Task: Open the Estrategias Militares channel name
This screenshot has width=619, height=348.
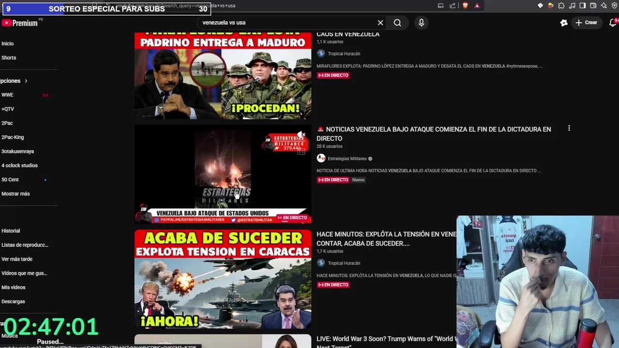Action: (347, 159)
